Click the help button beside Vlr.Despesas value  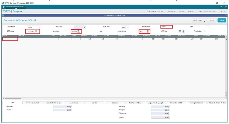point(169,113)
